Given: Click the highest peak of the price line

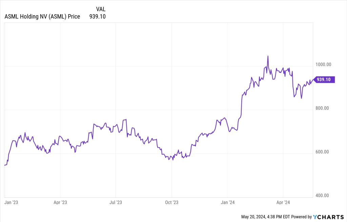Looking at the screenshot, I should click(x=268, y=56).
